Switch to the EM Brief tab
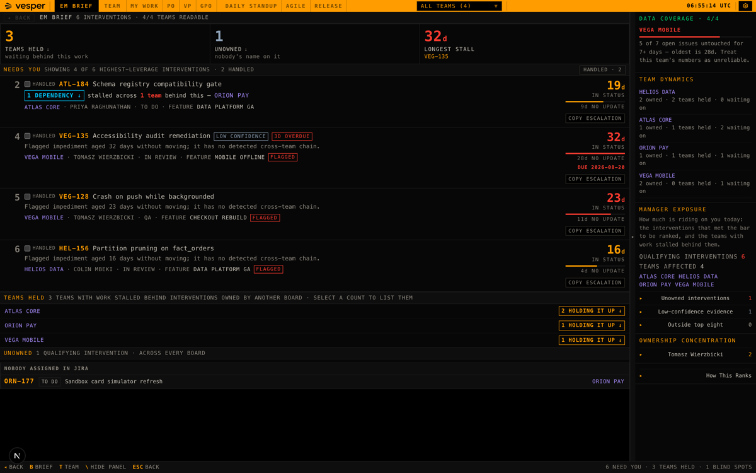This screenshot has width=756, height=473. click(x=76, y=6)
